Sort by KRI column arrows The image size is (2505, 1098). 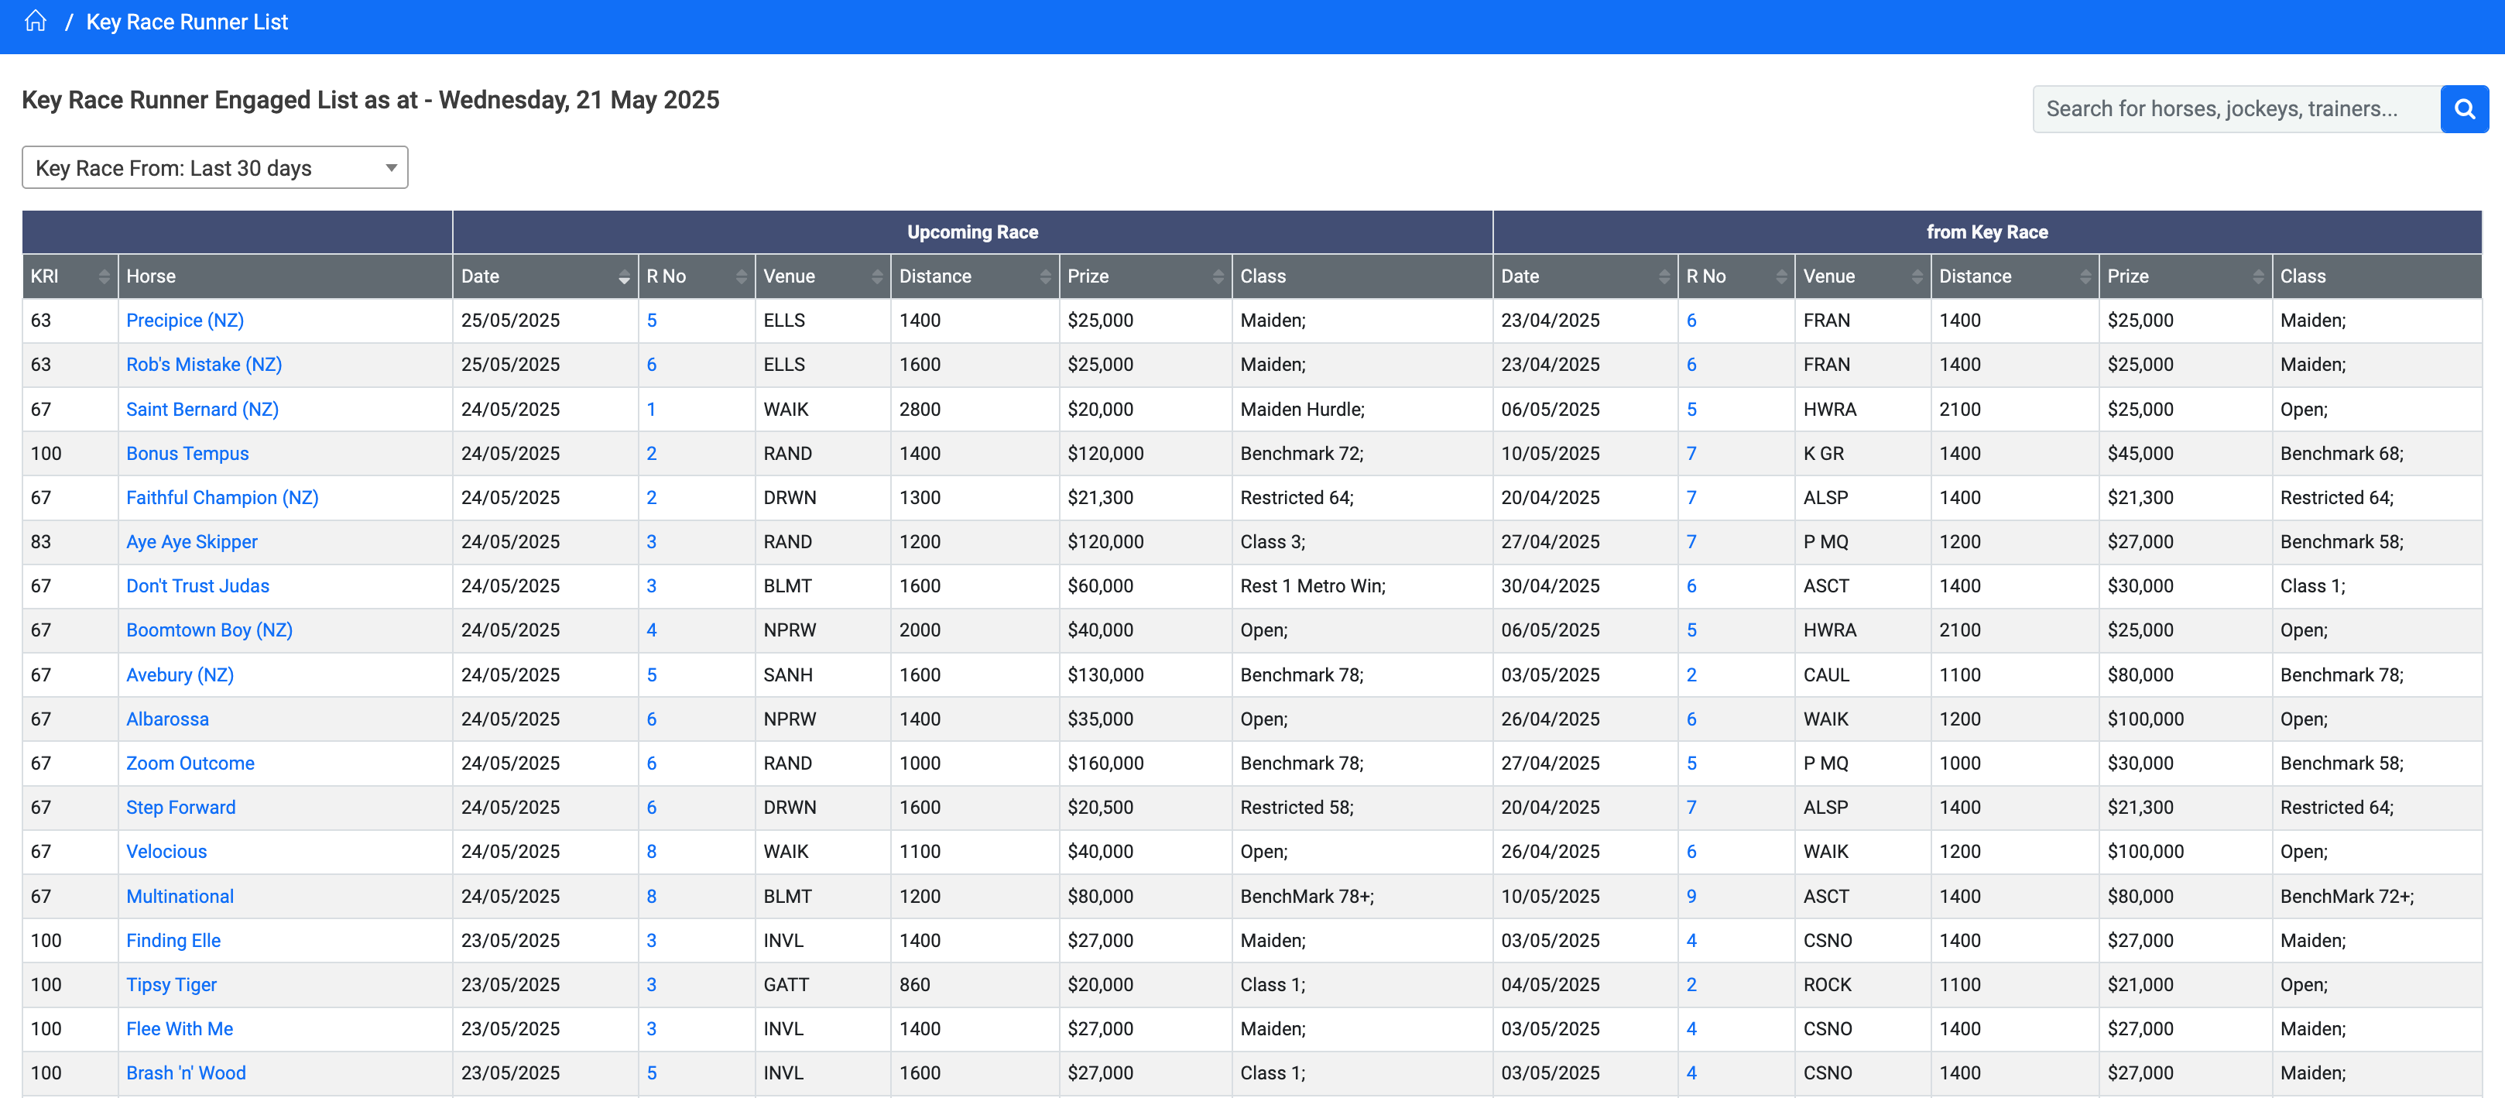pos(103,277)
